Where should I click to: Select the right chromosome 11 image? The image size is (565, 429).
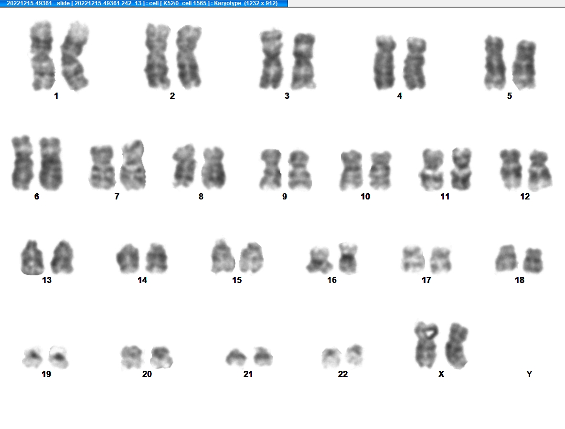(460, 169)
